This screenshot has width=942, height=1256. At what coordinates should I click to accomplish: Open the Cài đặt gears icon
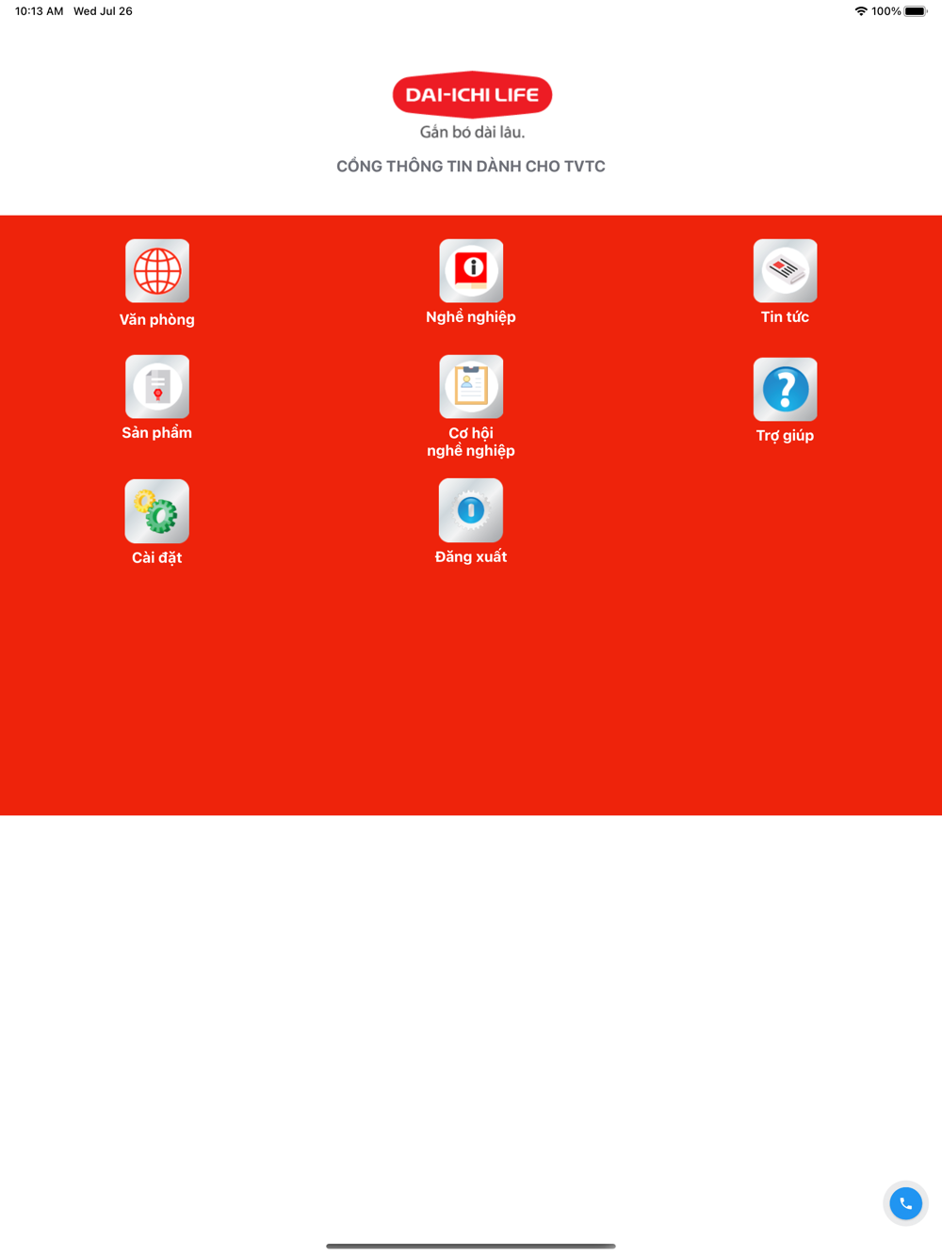pos(157,511)
